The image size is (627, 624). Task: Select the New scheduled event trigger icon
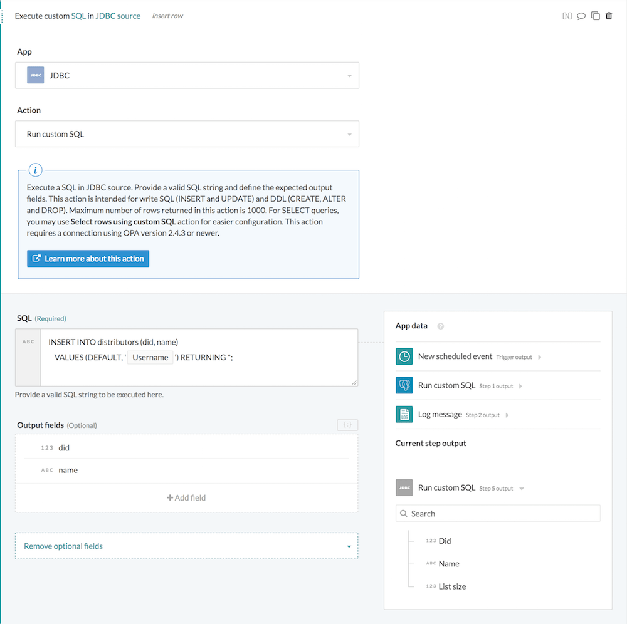tap(404, 356)
